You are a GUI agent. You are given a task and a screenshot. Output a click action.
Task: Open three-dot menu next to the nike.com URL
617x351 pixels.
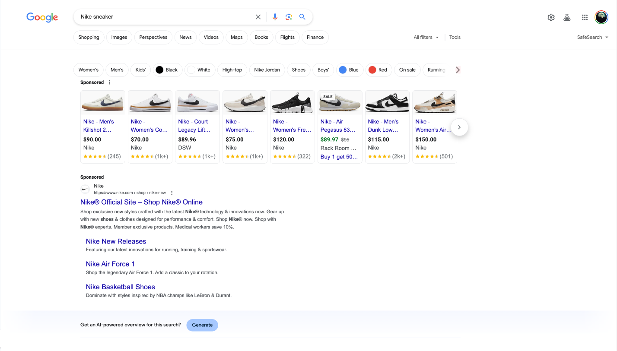[x=172, y=193]
